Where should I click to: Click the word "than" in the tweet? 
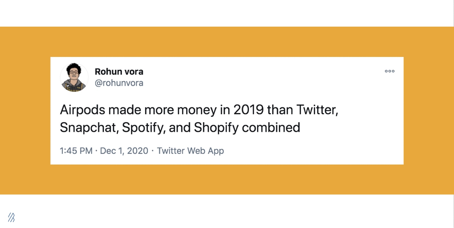pos(280,110)
